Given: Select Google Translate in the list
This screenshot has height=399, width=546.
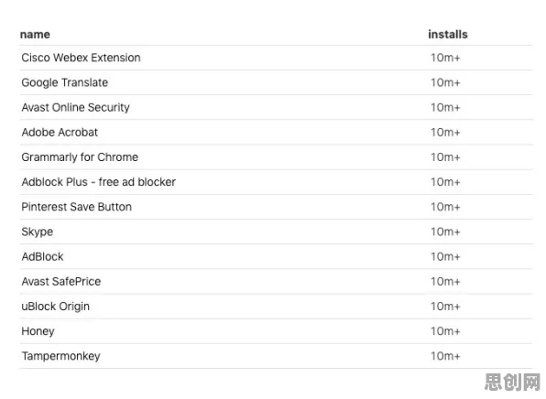Looking at the screenshot, I should (65, 82).
